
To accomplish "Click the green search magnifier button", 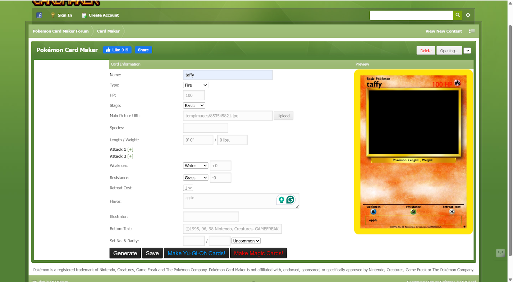I will coord(458,15).
